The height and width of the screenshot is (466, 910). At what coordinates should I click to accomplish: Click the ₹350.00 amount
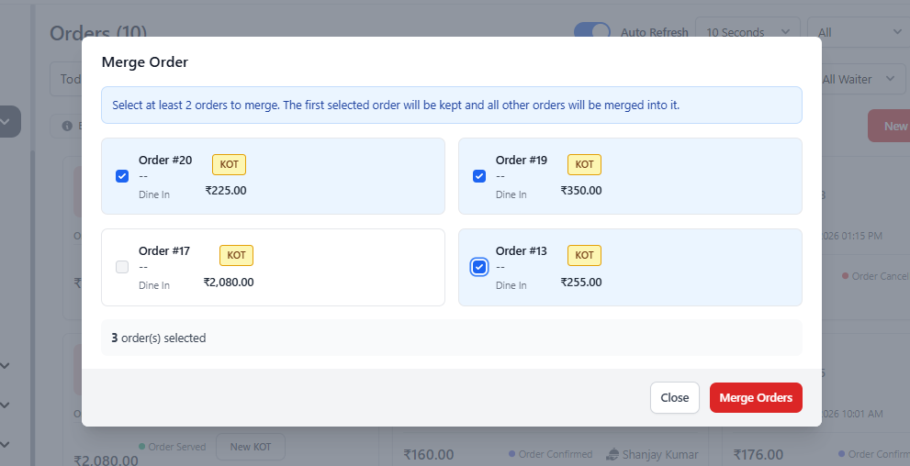[581, 191]
